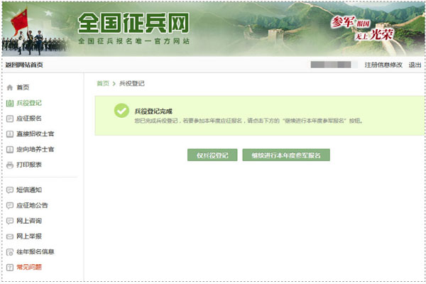426x284 pixels.
Task: Click 返回网站首页 link
Action: (x=24, y=65)
